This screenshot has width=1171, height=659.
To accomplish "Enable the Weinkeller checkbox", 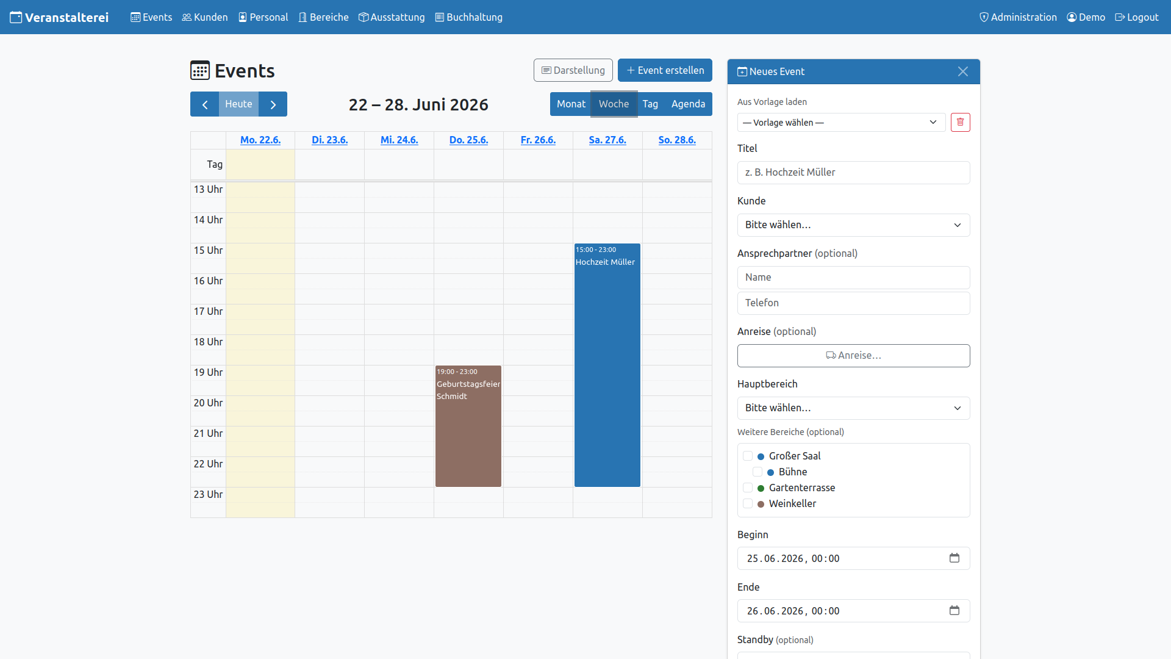I will click(748, 503).
